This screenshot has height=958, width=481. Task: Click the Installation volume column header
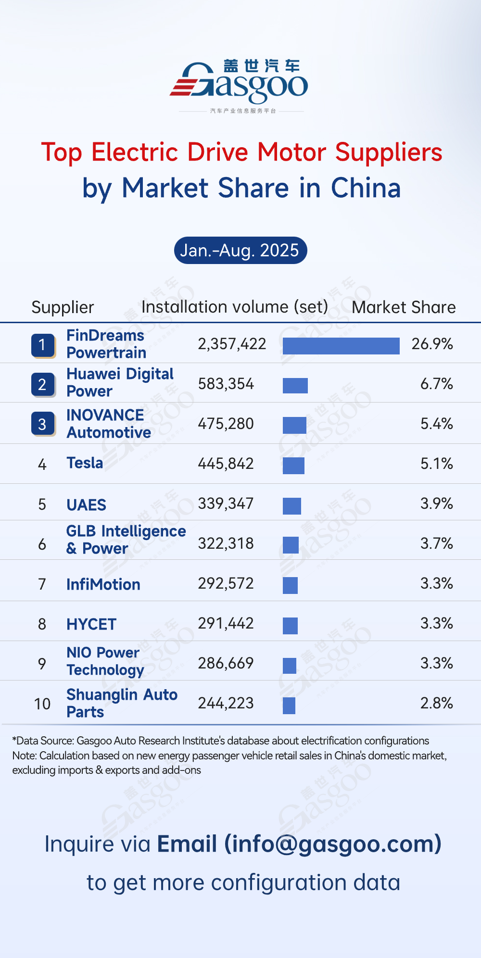tap(235, 307)
